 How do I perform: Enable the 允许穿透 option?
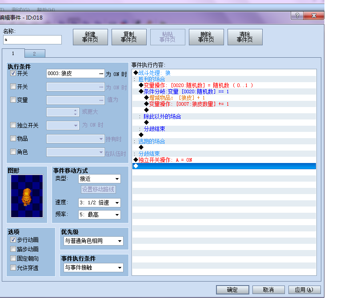[x=13, y=268]
